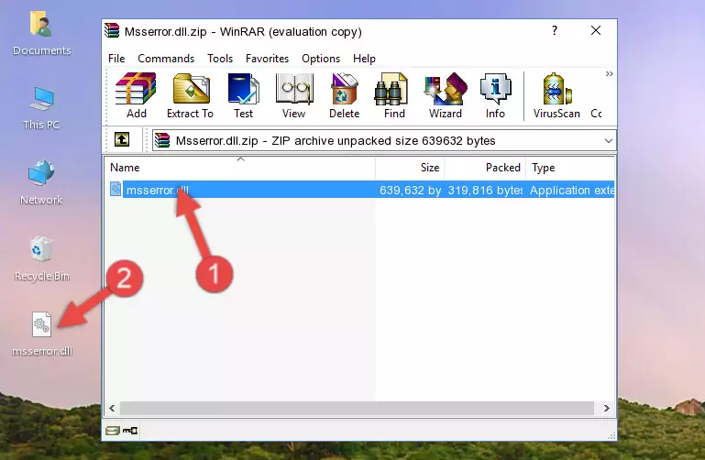Viewport: 705px width, 460px height.
Task: Click the WinRAR title bar app icon
Action: [113, 31]
